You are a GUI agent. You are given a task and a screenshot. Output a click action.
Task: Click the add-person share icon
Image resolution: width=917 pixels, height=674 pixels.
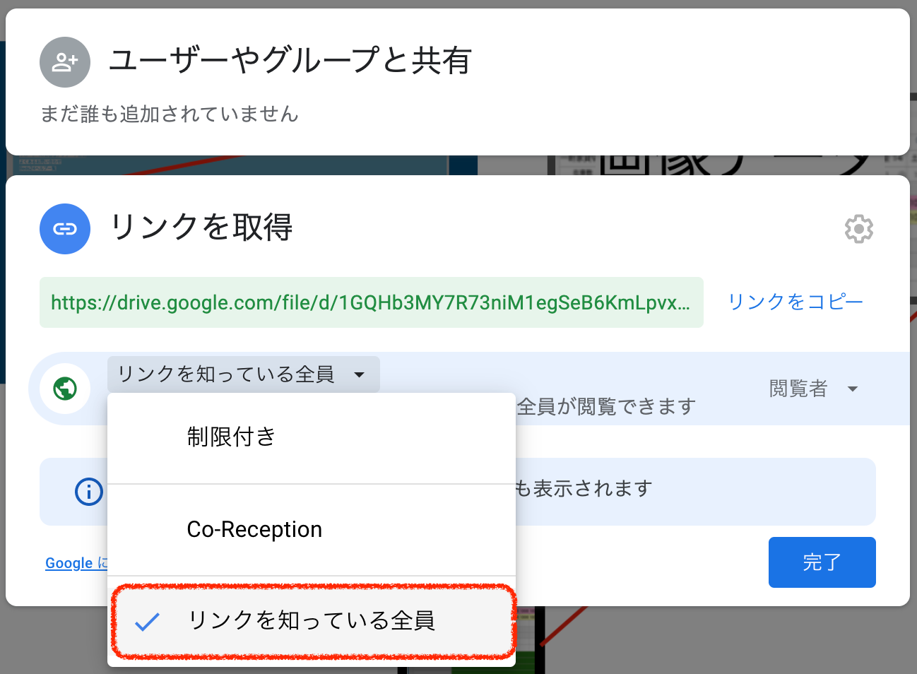[65, 62]
